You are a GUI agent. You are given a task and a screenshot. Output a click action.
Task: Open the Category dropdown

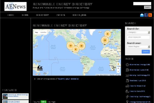[138, 32]
